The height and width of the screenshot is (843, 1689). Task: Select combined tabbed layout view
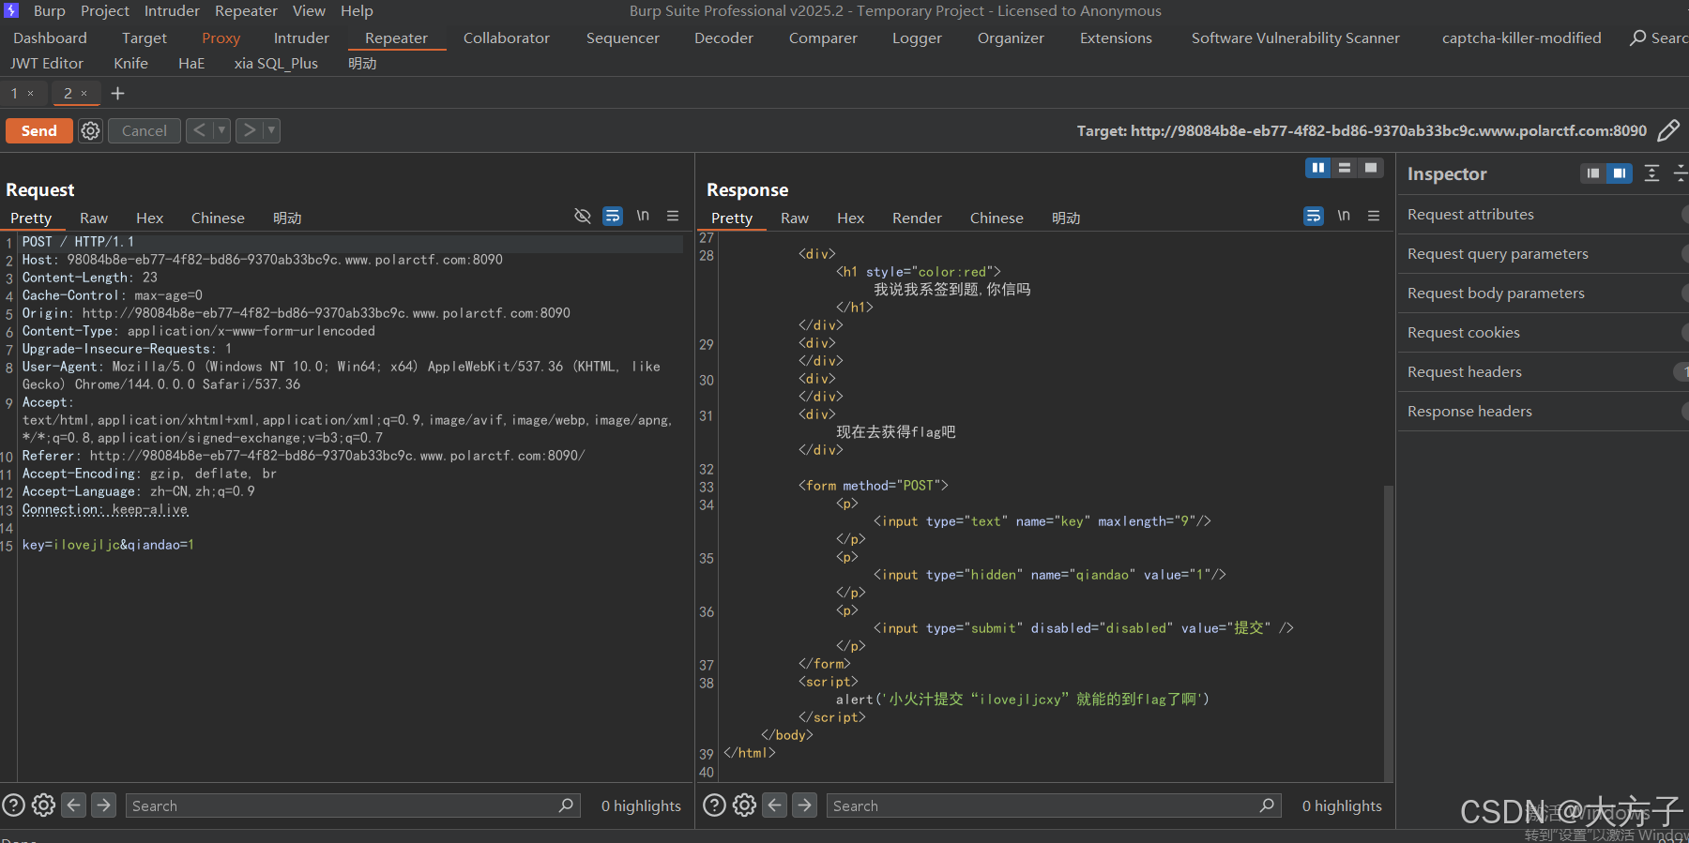click(1371, 168)
